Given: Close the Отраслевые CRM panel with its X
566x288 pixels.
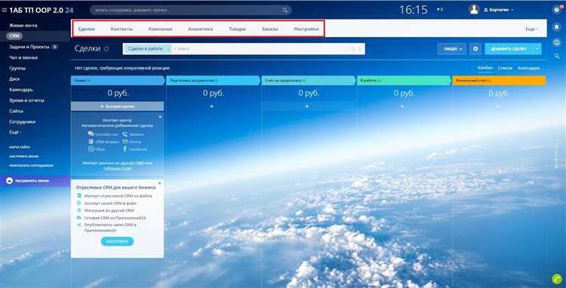Looking at the screenshot, I should click(x=159, y=183).
